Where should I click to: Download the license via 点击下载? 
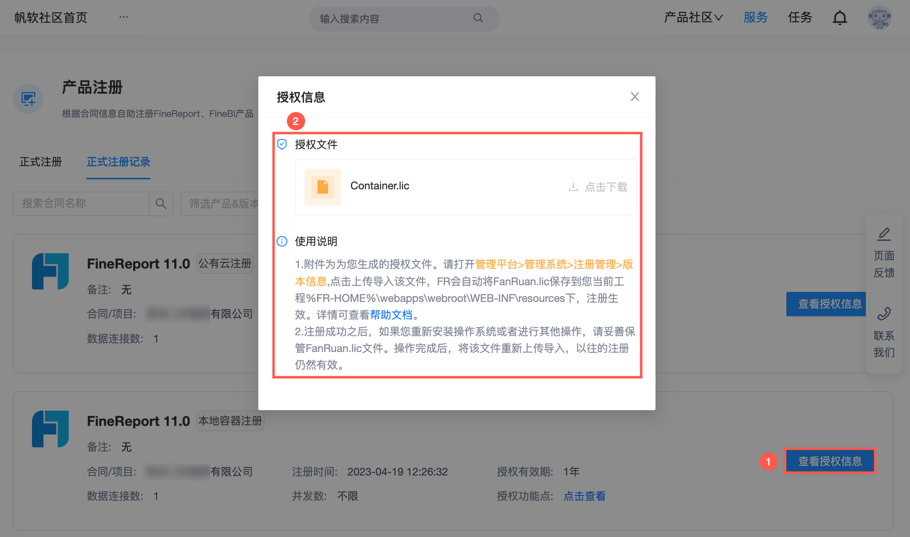click(598, 187)
